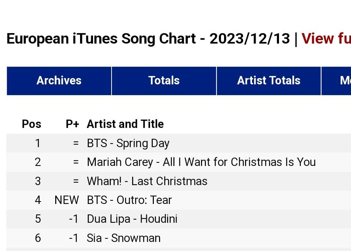Image resolution: width=351 pixels, height=251 pixels.
Task: Select Mariah Carey's All I Want for Christmas
Action: (201, 162)
